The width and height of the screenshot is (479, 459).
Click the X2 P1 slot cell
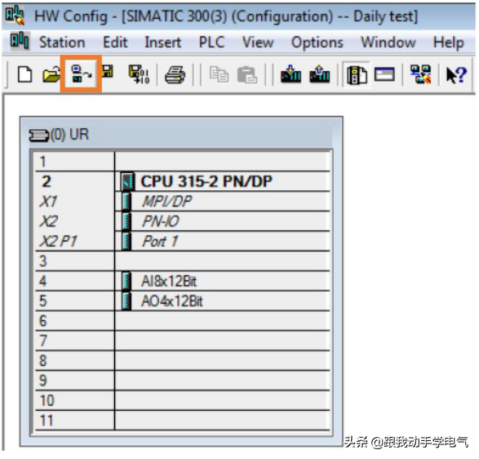pos(75,241)
